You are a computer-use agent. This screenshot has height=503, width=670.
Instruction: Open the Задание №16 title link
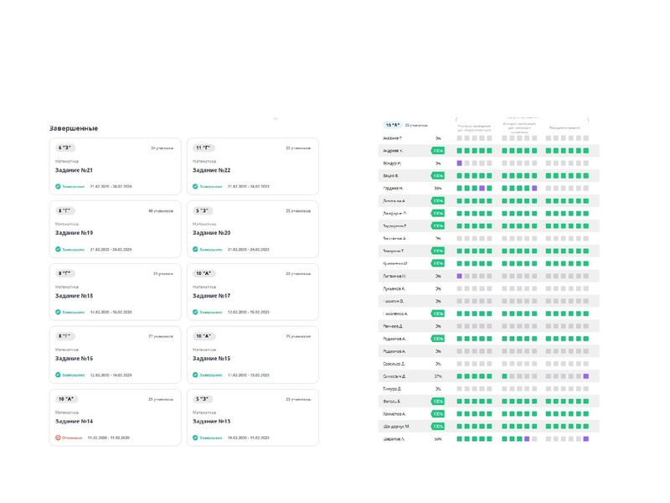point(75,358)
